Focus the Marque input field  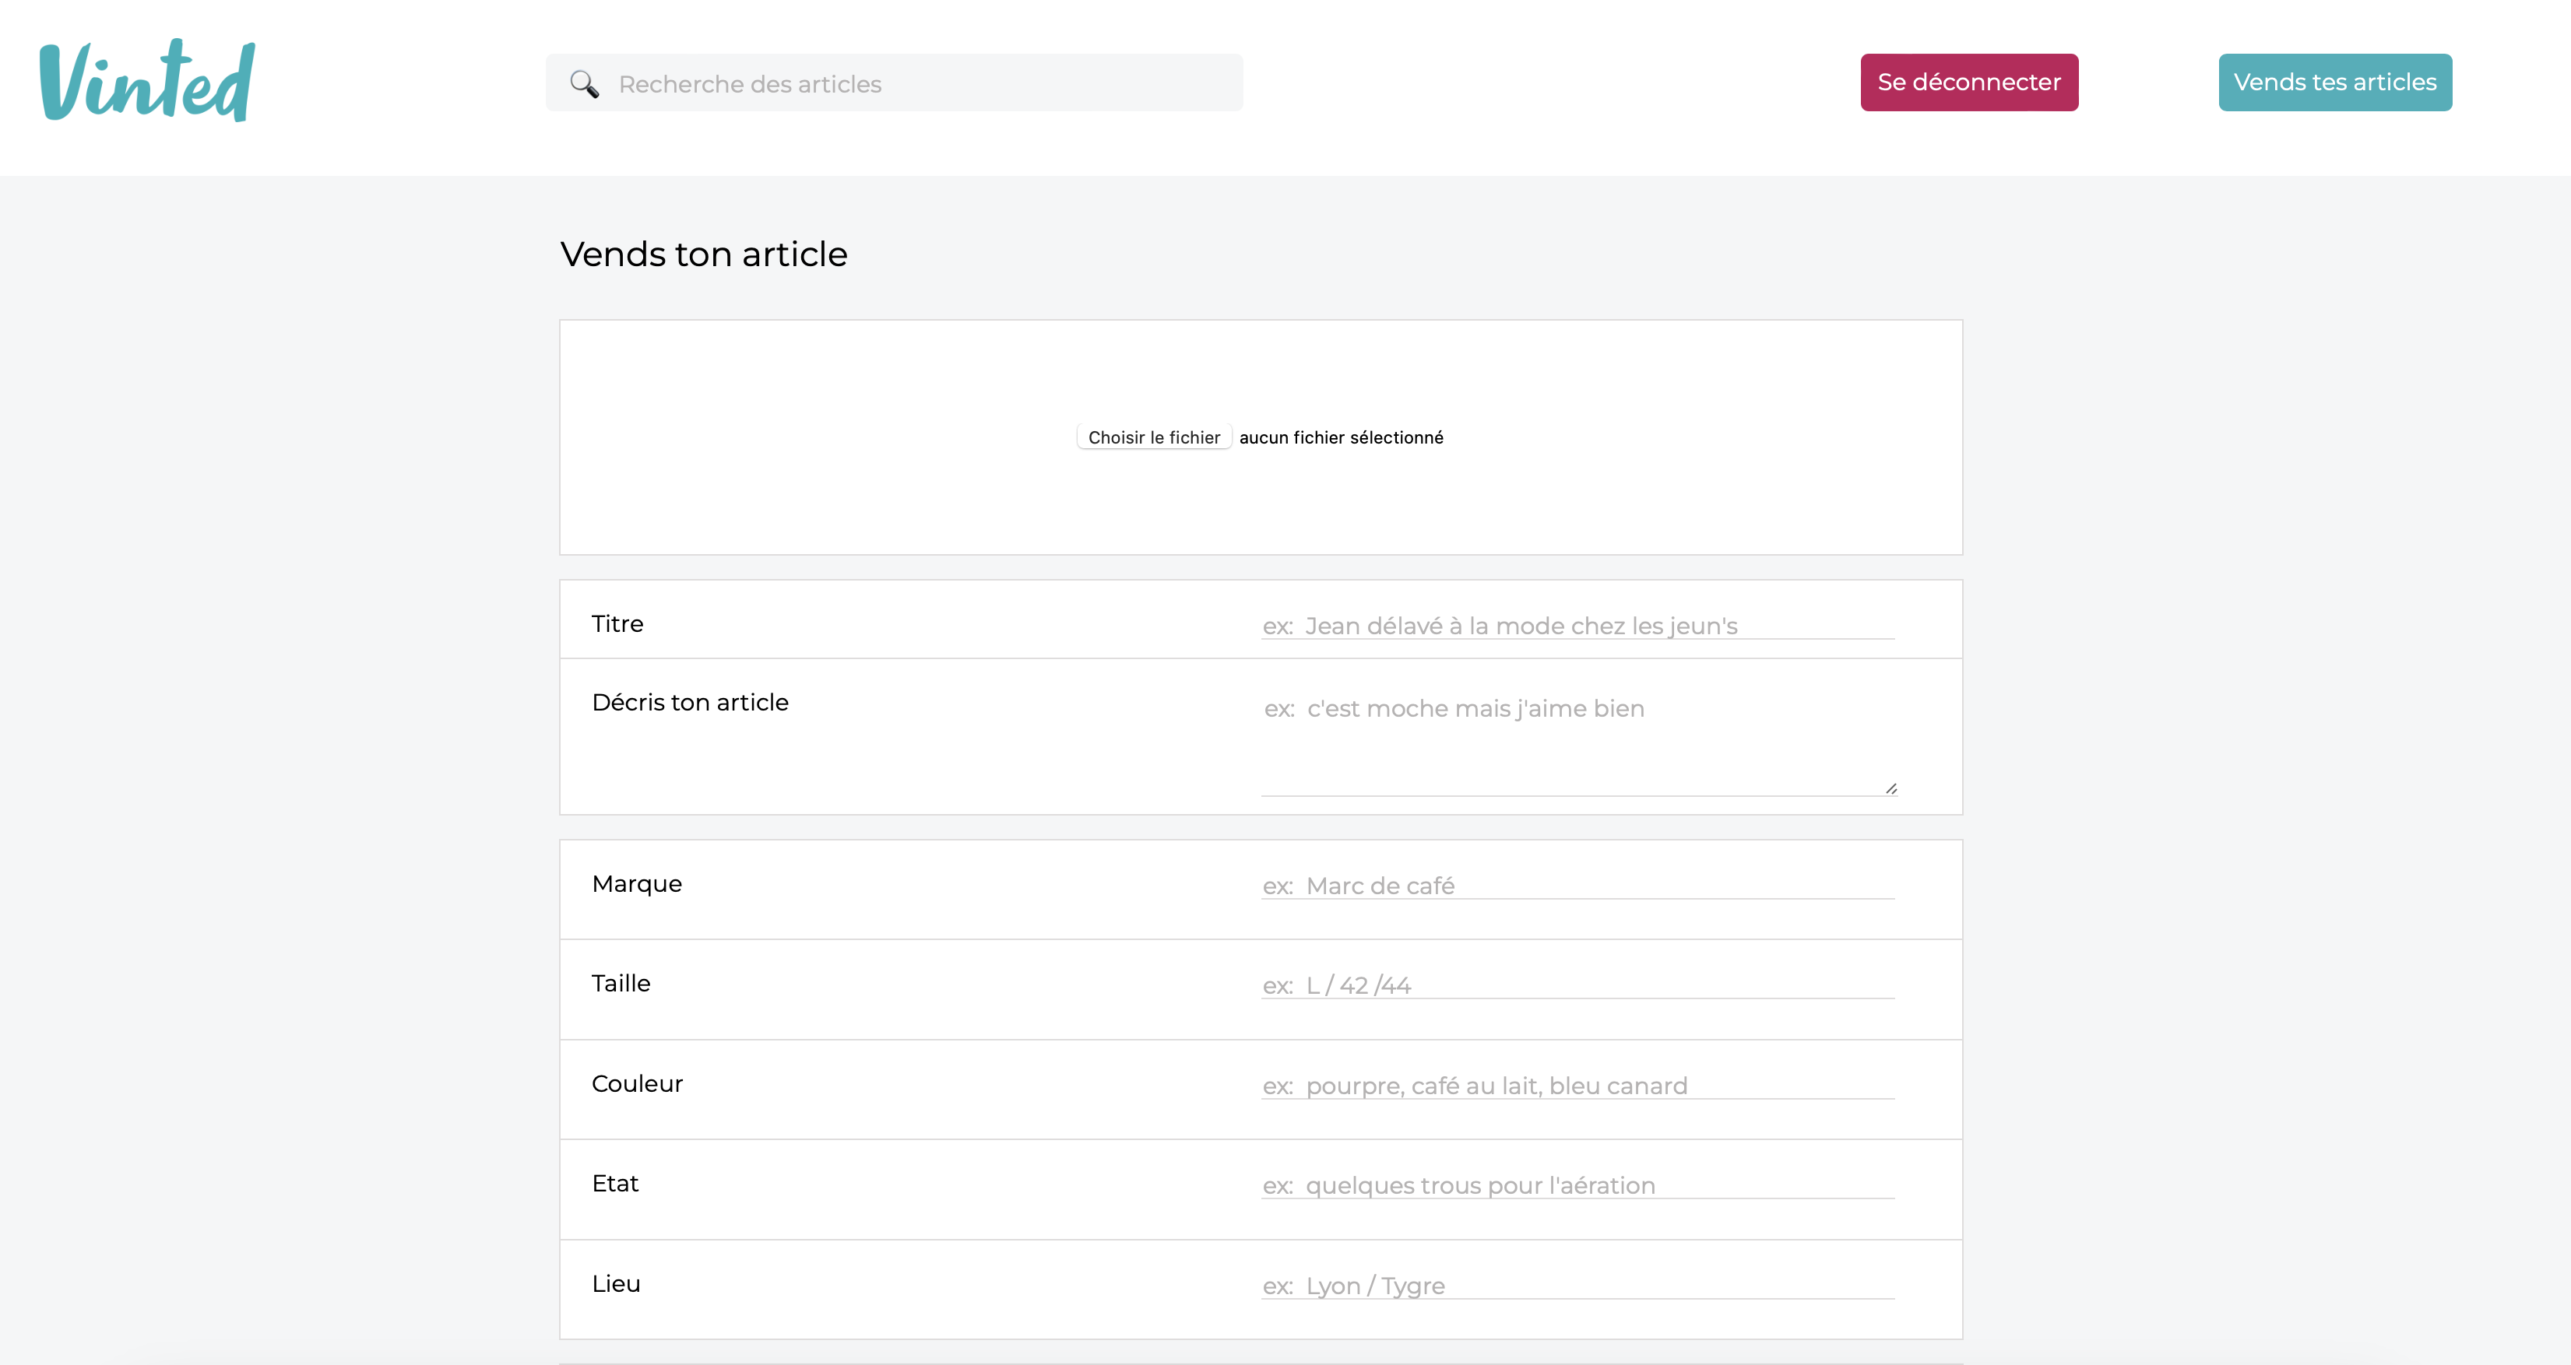coord(1575,886)
